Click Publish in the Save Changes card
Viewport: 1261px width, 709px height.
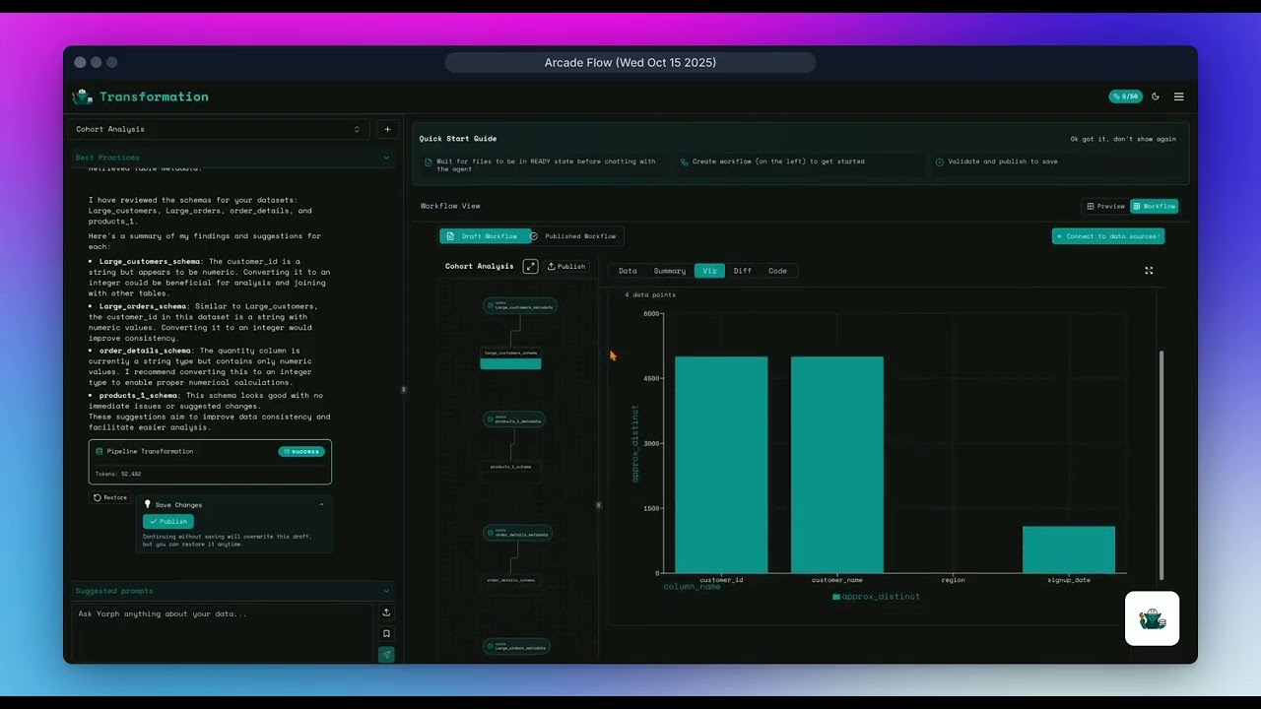pos(168,521)
